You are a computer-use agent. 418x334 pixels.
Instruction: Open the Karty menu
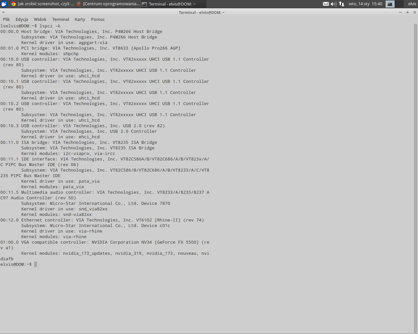click(x=80, y=19)
